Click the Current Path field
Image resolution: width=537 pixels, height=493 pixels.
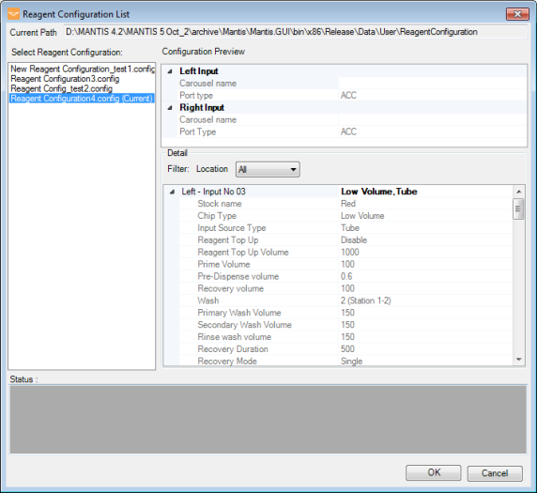coord(296,32)
